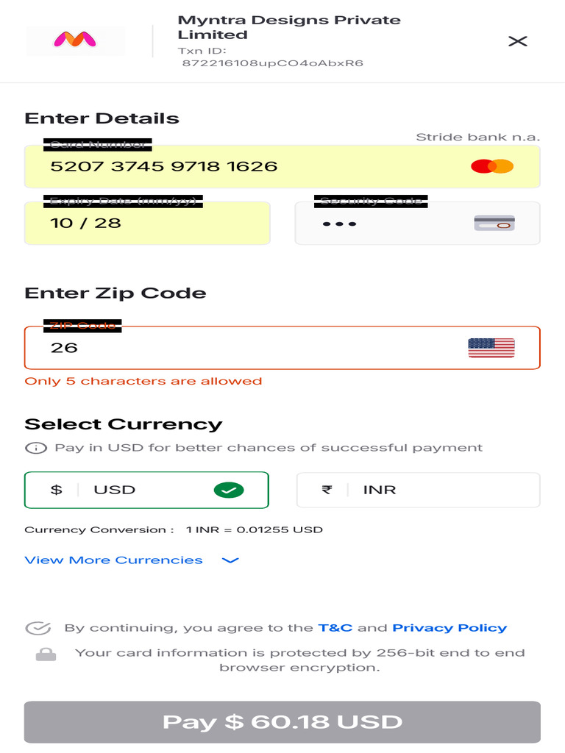This screenshot has width=565, height=753.
Task: Focus the card number field
Action: pos(250,166)
